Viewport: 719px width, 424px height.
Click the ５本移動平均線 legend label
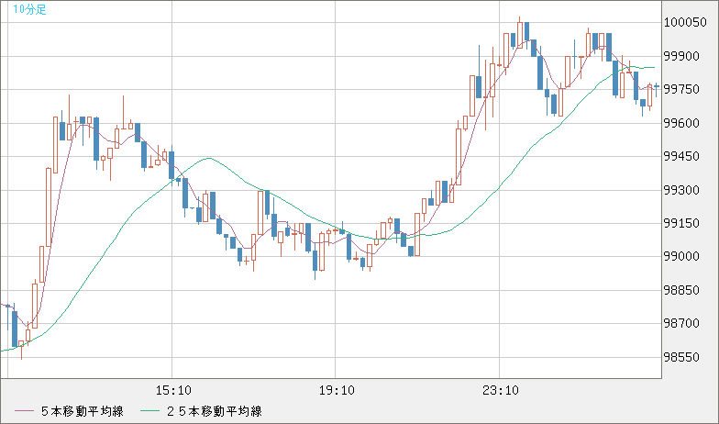tap(83, 411)
